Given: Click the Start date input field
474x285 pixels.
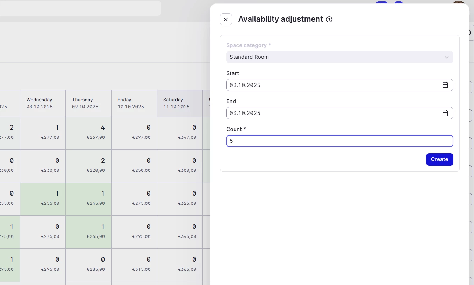Looking at the screenshot, I should tap(332, 85).
